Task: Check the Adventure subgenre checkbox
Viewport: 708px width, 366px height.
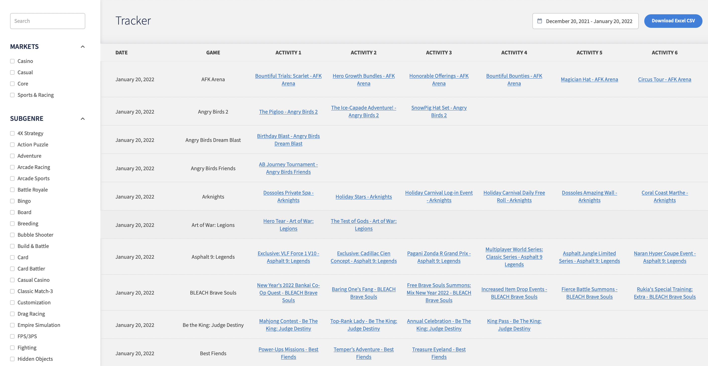Action: pos(12,156)
